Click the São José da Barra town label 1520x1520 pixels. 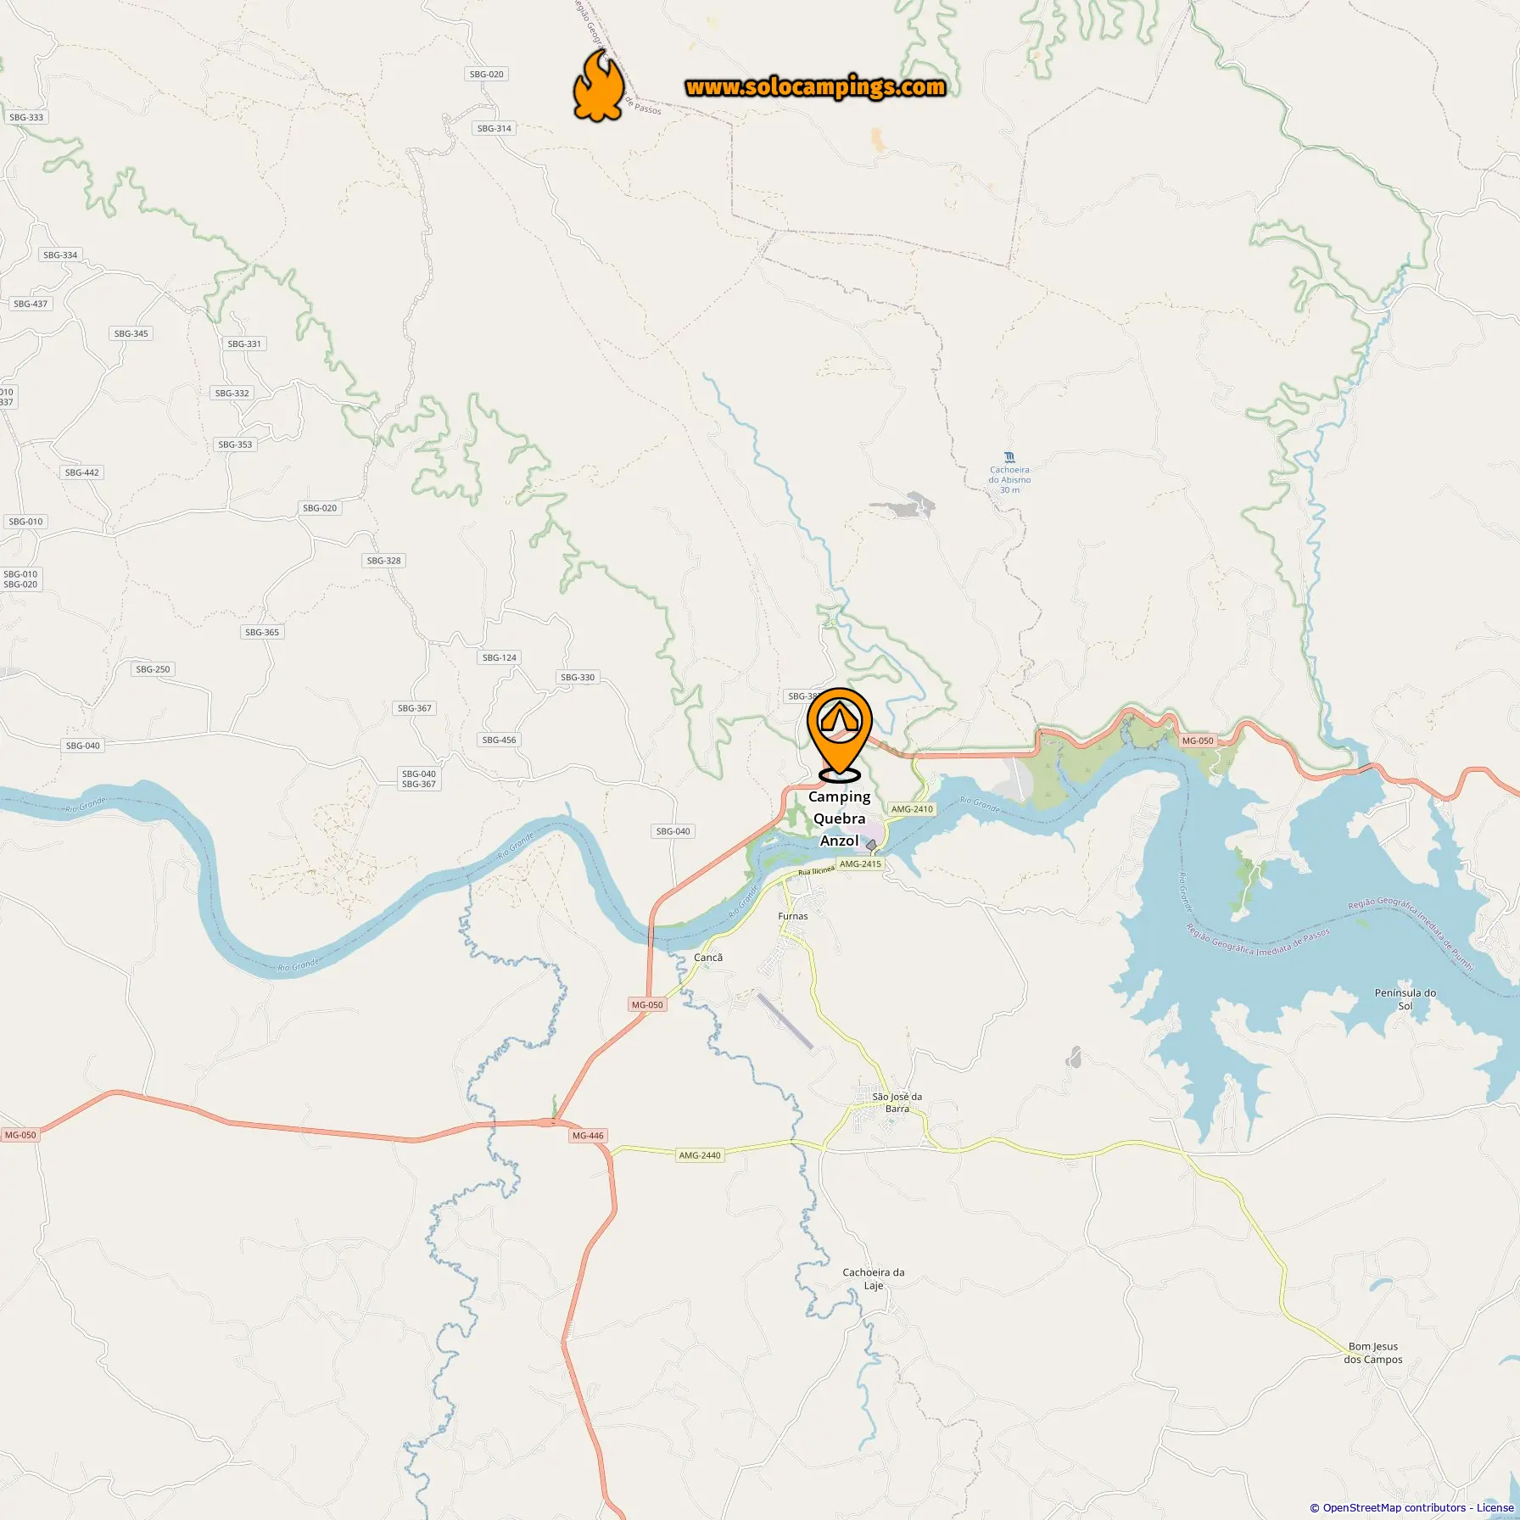pos(897,1102)
